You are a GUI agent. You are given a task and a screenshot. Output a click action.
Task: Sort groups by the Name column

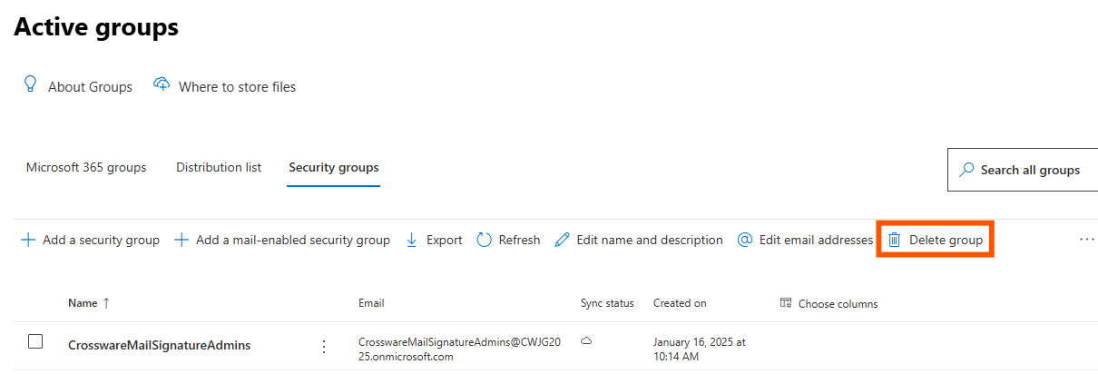tap(83, 303)
